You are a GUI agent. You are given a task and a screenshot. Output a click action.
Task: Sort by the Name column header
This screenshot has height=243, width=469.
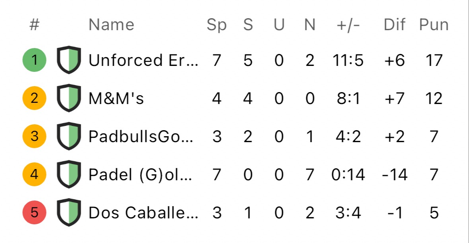[111, 25]
